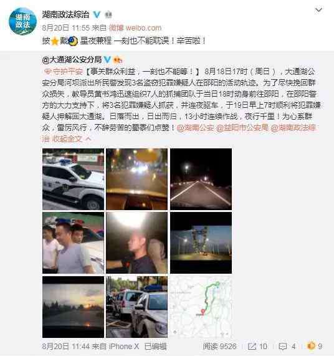This screenshot has height=356, width=334.
Task: Expand the post options chevron menu
Action: pyautogui.click(x=318, y=10)
